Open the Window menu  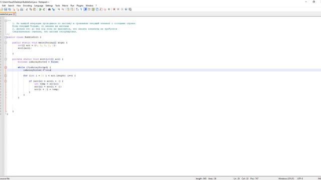[x=89, y=5]
